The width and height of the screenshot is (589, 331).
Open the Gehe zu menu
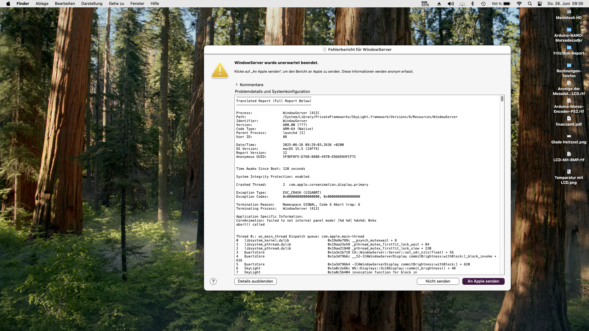[x=116, y=4]
